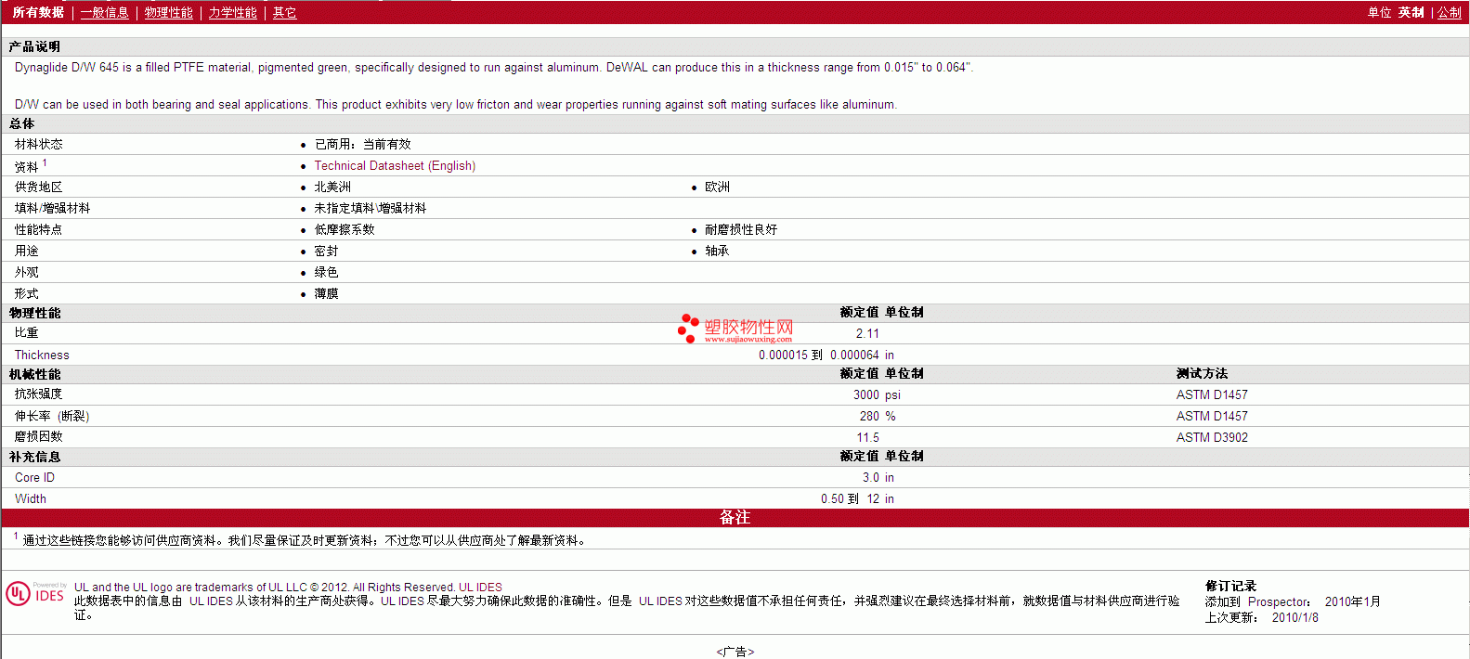This screenshot has width=1470, height=659.
Task: Click the UL IDES link after Rights Reserved
Action: (480, 588)
